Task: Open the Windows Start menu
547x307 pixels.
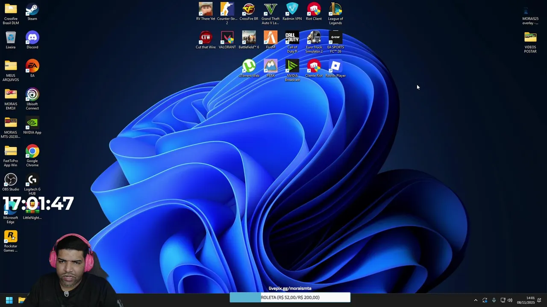Action: 9,300
